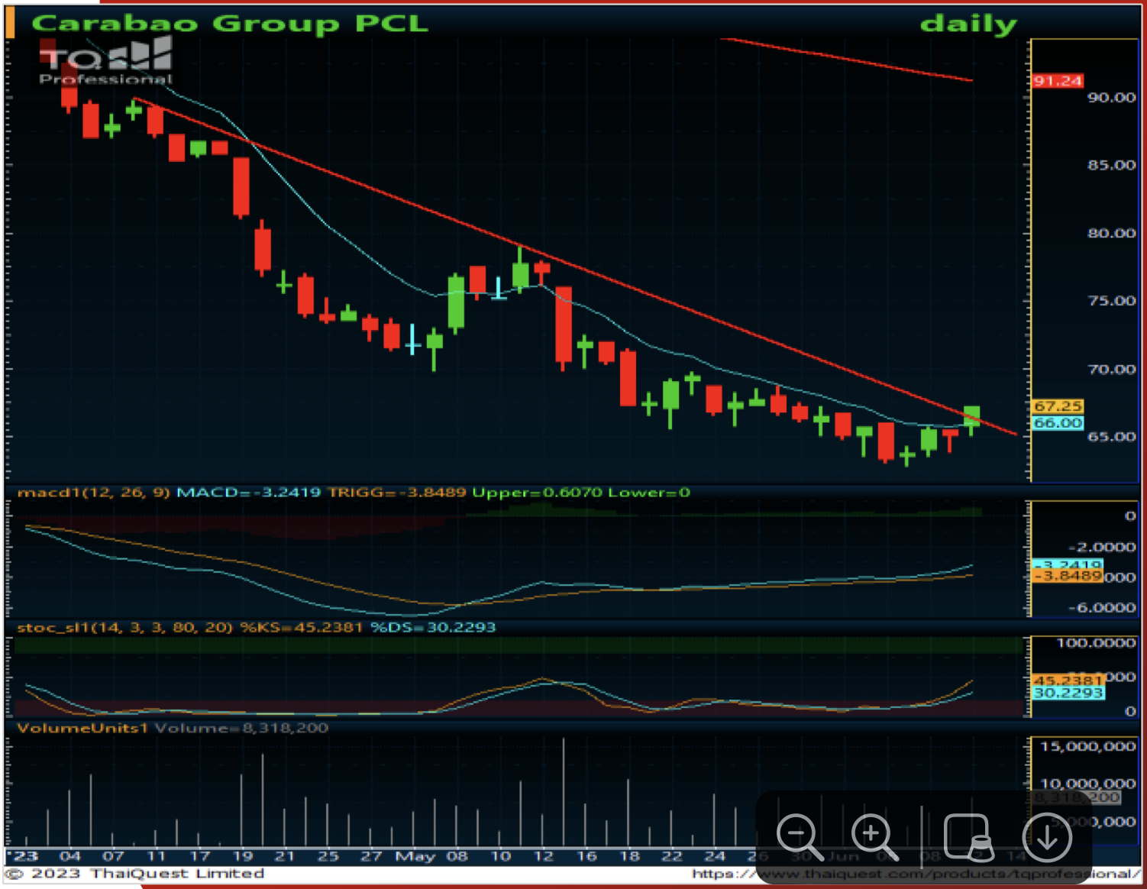Click the 16 date axis label

point(586,856)
